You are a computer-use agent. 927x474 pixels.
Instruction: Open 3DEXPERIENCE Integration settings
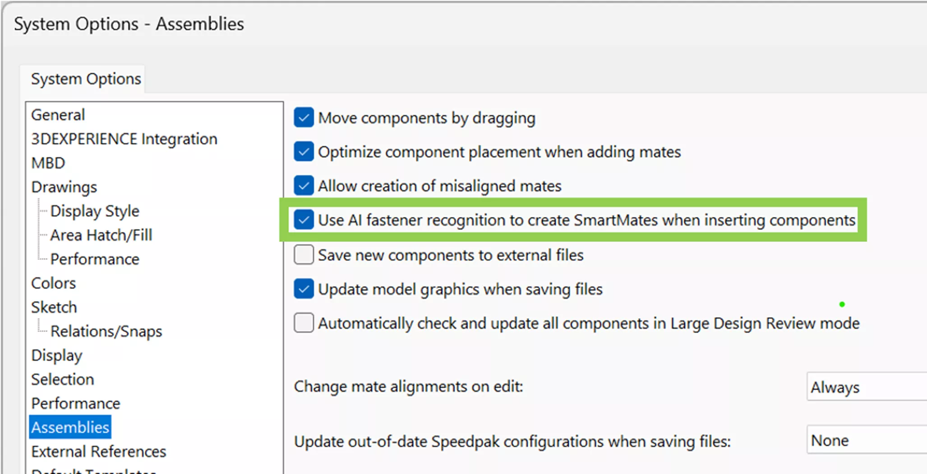[x=124, y=139]
